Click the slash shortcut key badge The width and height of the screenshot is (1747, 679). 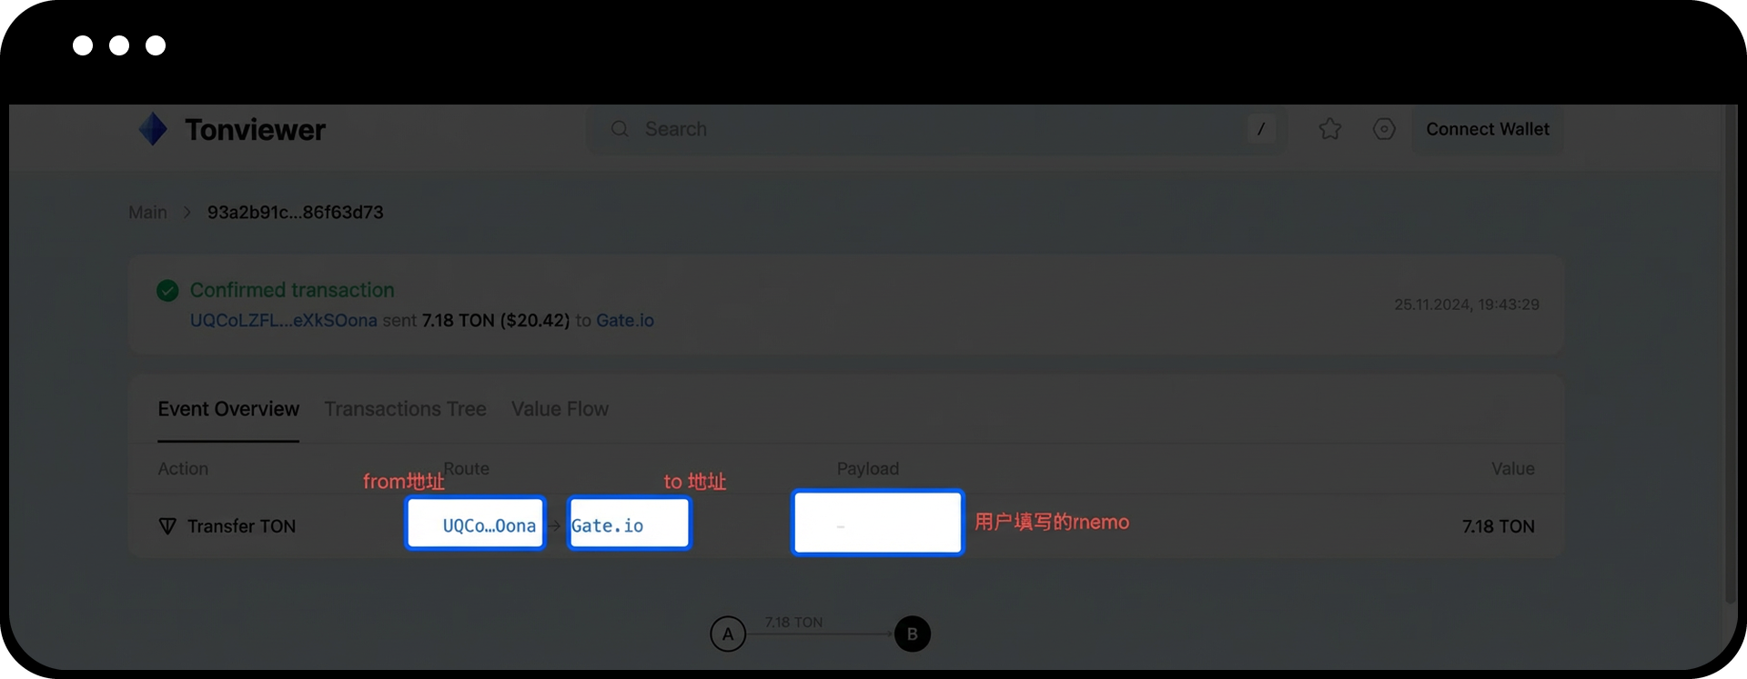tap(1261, 129)
